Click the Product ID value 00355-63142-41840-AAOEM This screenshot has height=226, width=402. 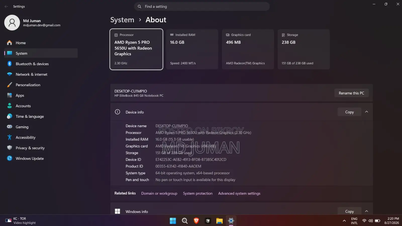coord(178,166)
